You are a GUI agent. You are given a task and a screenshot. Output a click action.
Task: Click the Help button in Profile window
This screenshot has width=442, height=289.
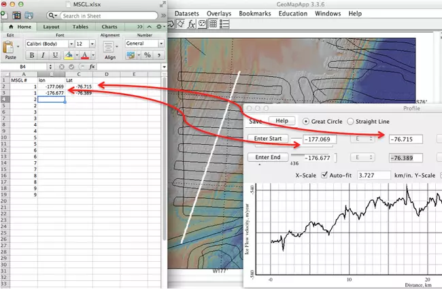click(x=282, y=121)
